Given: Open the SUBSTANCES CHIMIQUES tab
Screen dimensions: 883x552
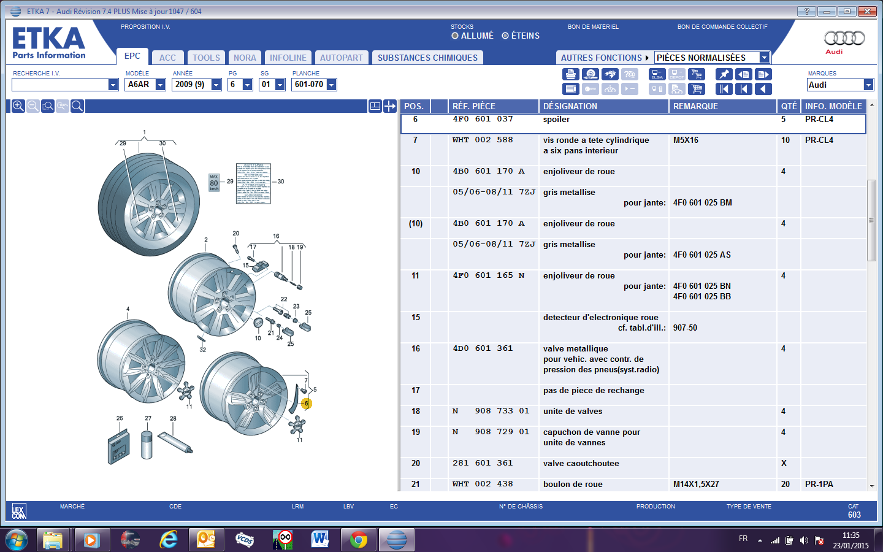Looking at the screenshot, I should 427,58.
